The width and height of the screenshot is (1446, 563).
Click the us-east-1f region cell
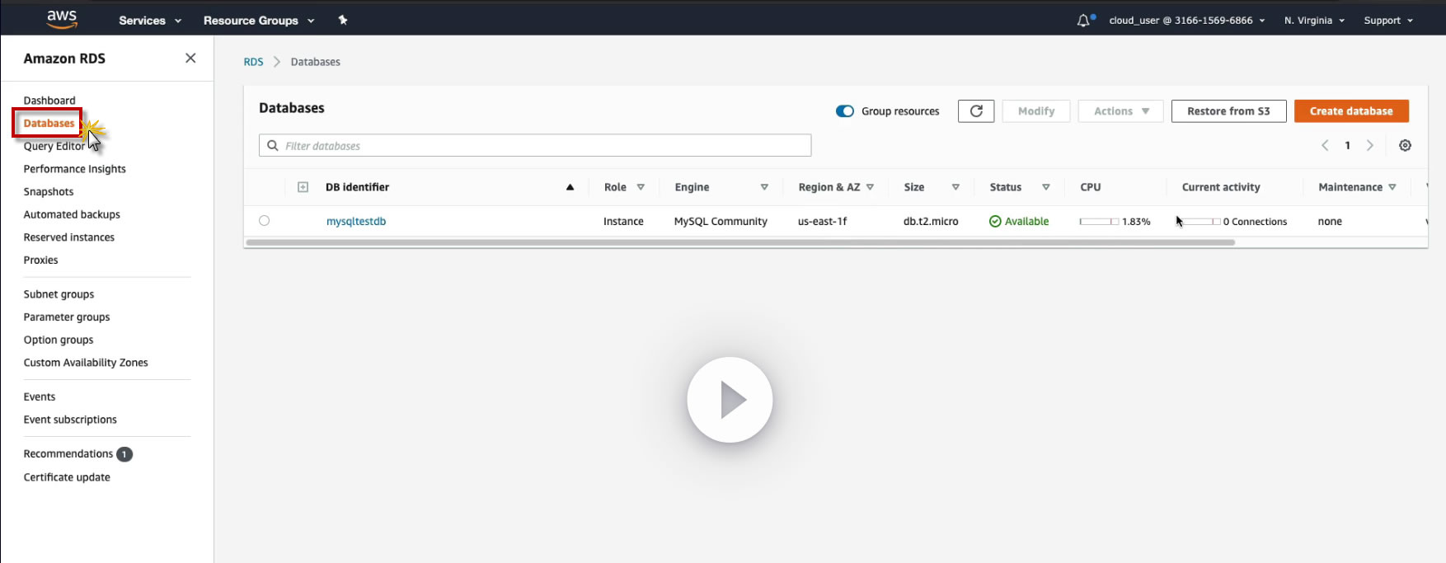click(822, 221)
